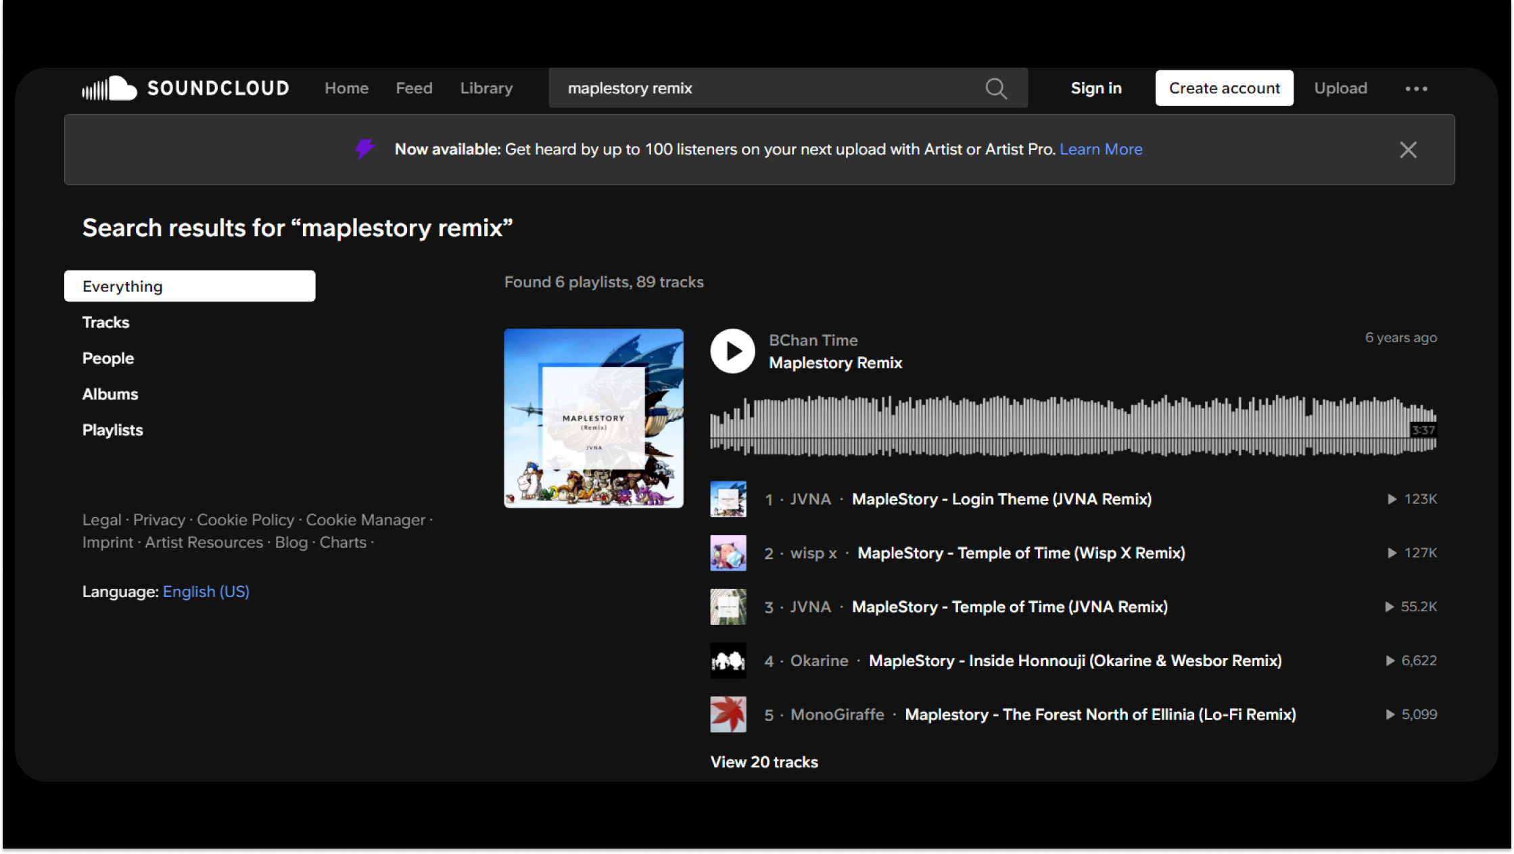Play the Maplestory Remix playlist
1514x854 pixels.
coord(732,351)
